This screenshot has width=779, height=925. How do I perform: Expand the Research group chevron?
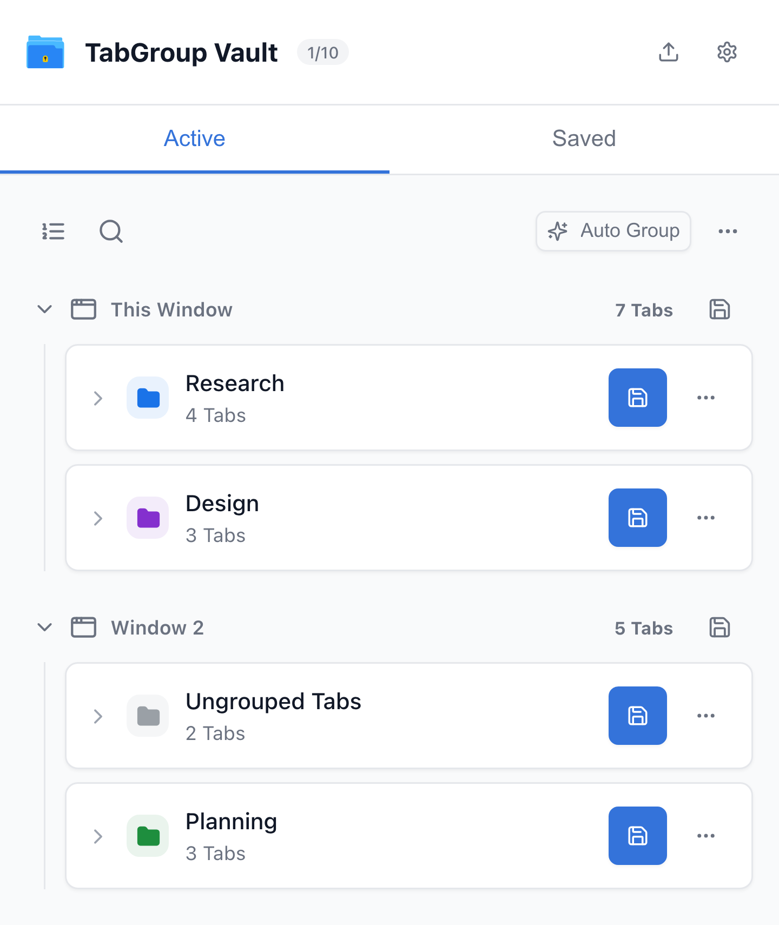point(98,398)
